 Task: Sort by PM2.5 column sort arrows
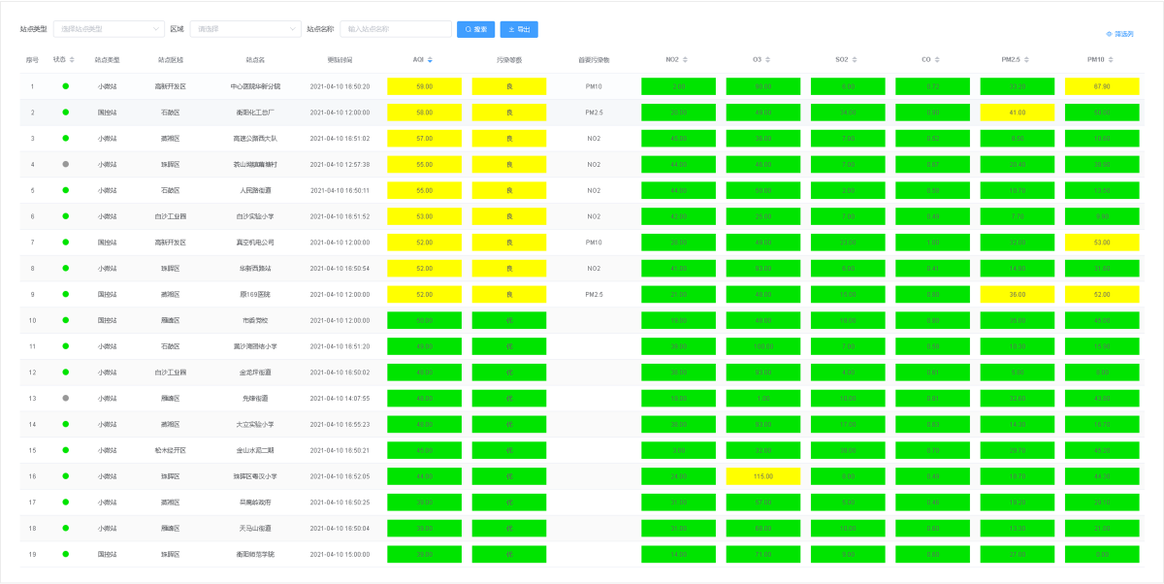coord(1025,60)
